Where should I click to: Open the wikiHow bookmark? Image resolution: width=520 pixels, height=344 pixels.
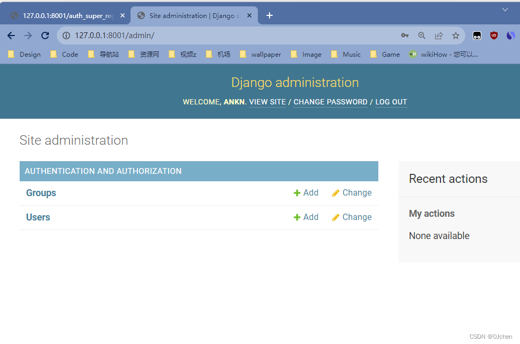tap(444, 55)
